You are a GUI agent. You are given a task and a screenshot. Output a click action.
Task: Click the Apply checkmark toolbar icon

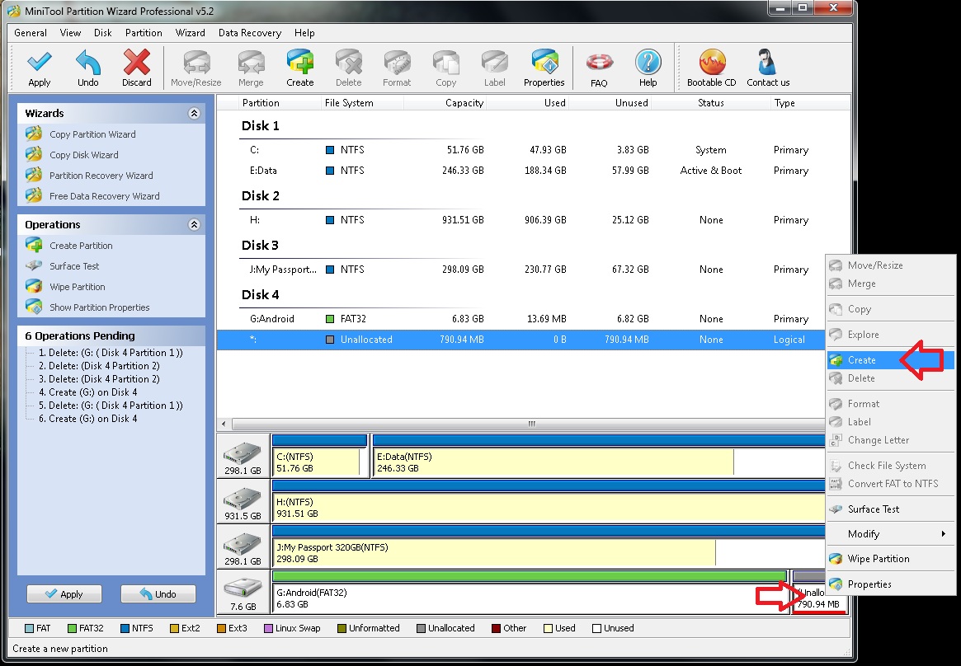(40, 63)
